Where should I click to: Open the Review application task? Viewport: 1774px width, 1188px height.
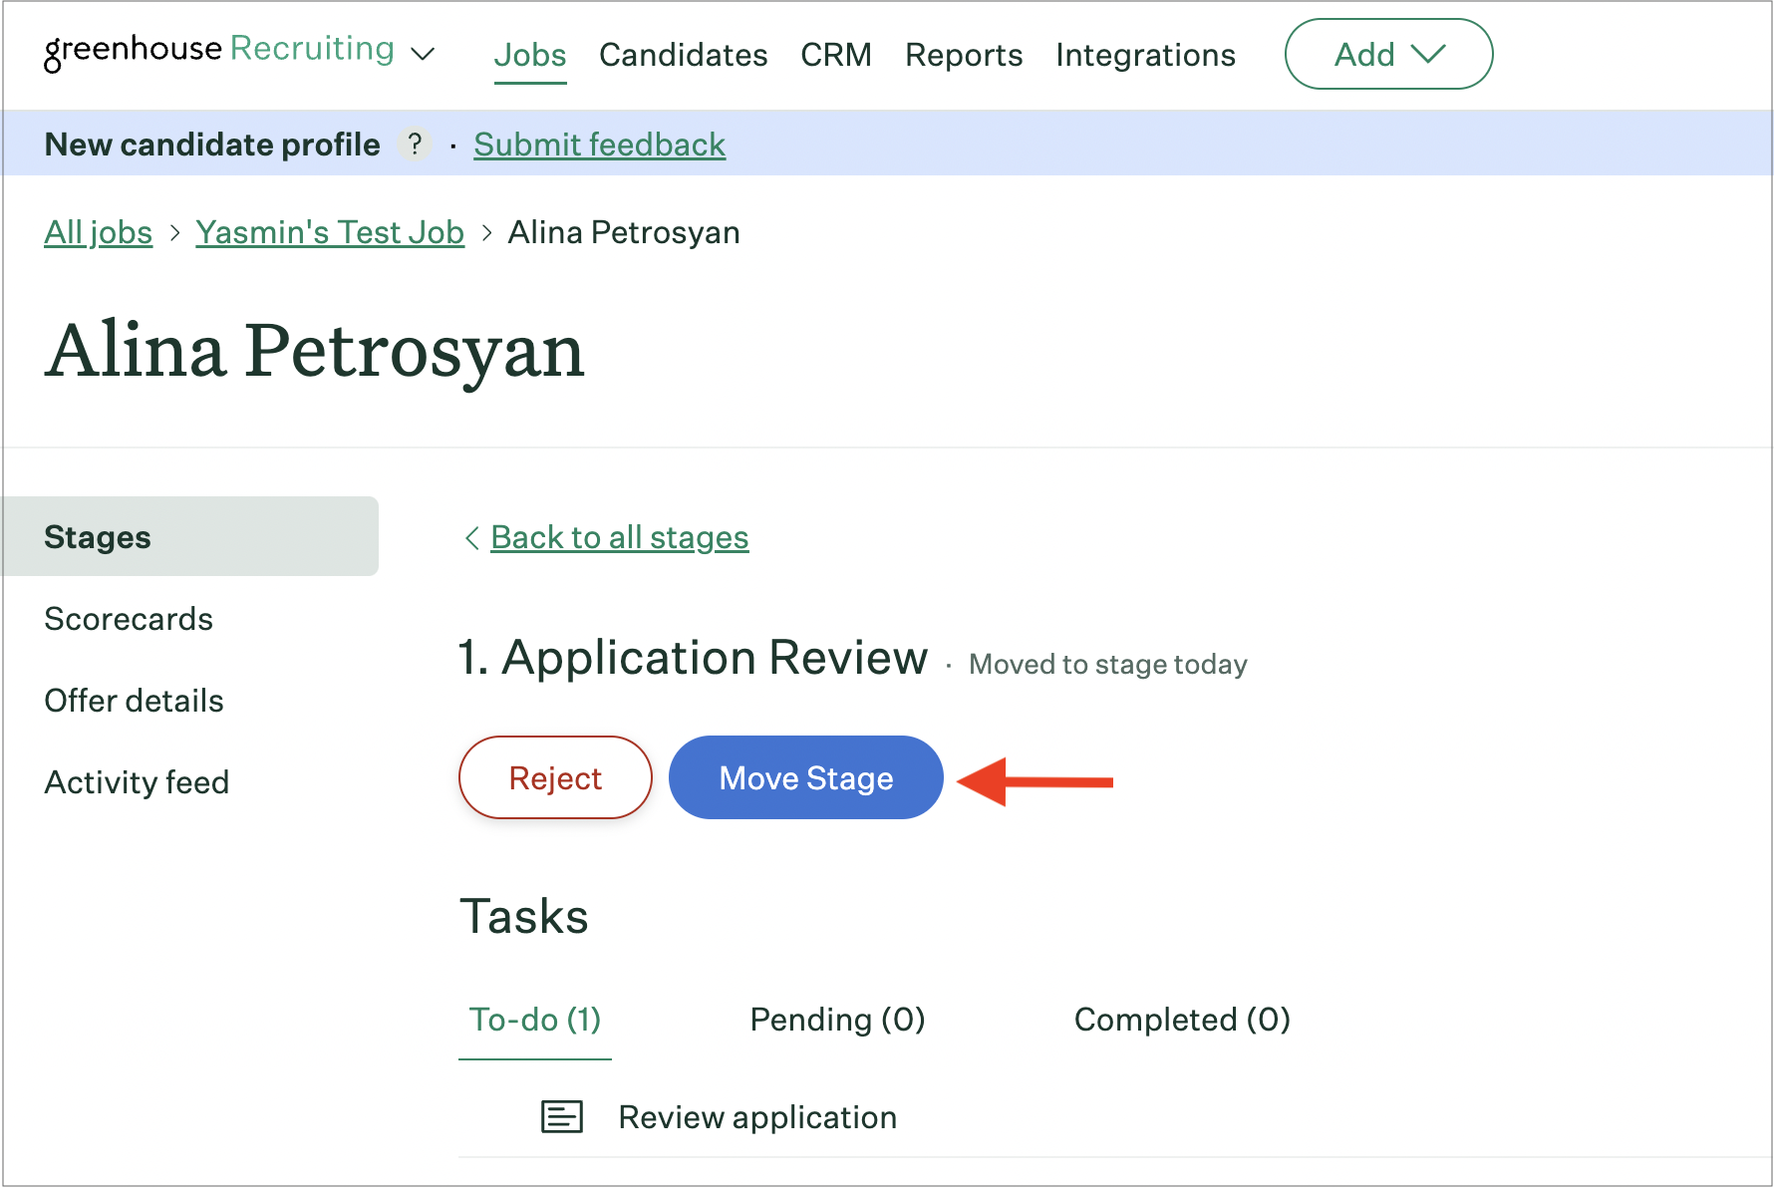[x=757, y=1117]
